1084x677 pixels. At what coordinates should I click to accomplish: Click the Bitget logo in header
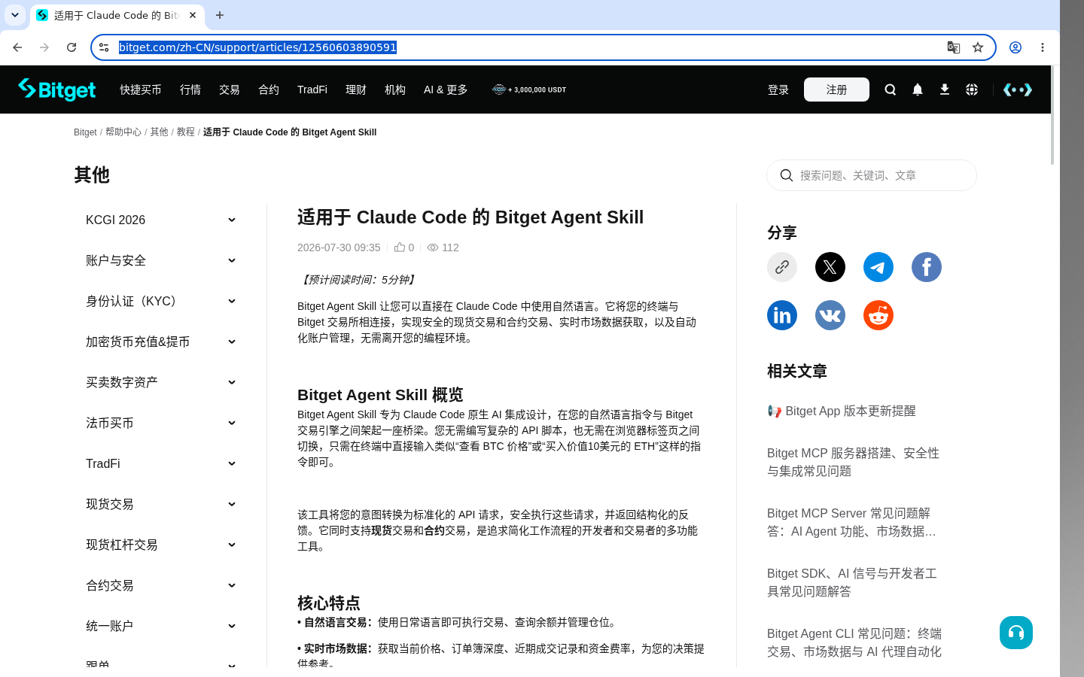coord(57,90)
